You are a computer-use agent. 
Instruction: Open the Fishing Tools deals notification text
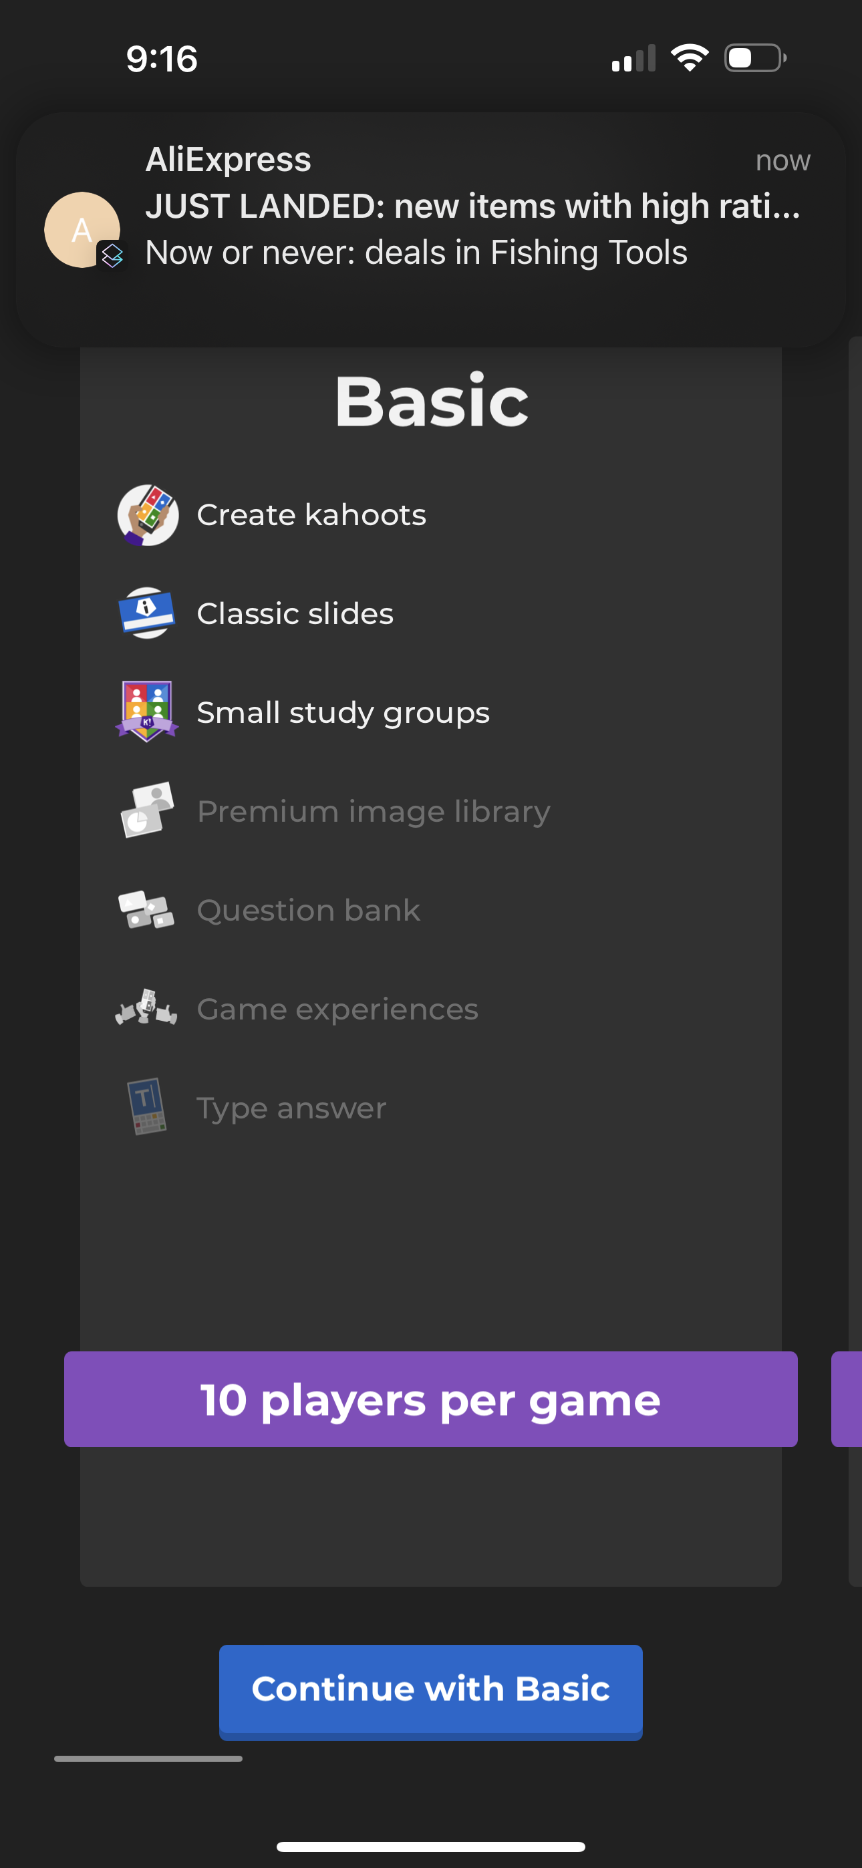tap(418, 253)
